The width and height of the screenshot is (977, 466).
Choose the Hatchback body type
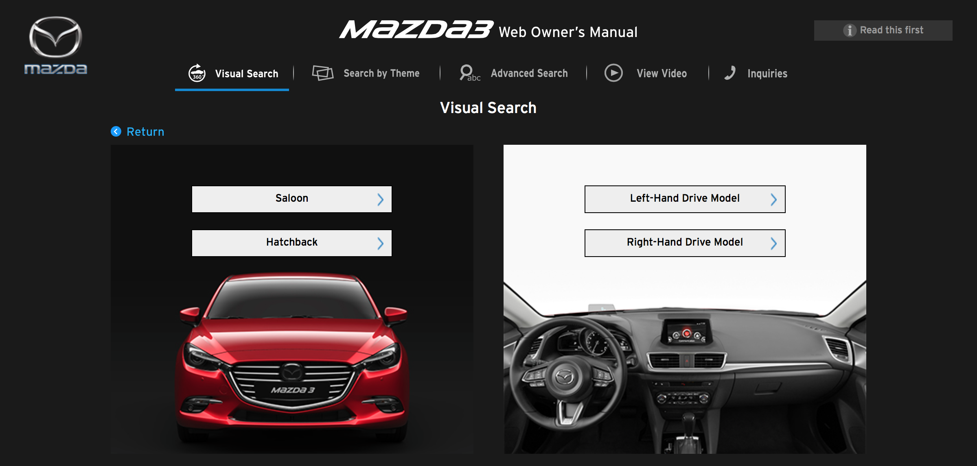click(291, 242)
